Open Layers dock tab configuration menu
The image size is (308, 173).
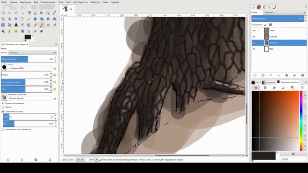click(x=306, y=7)
